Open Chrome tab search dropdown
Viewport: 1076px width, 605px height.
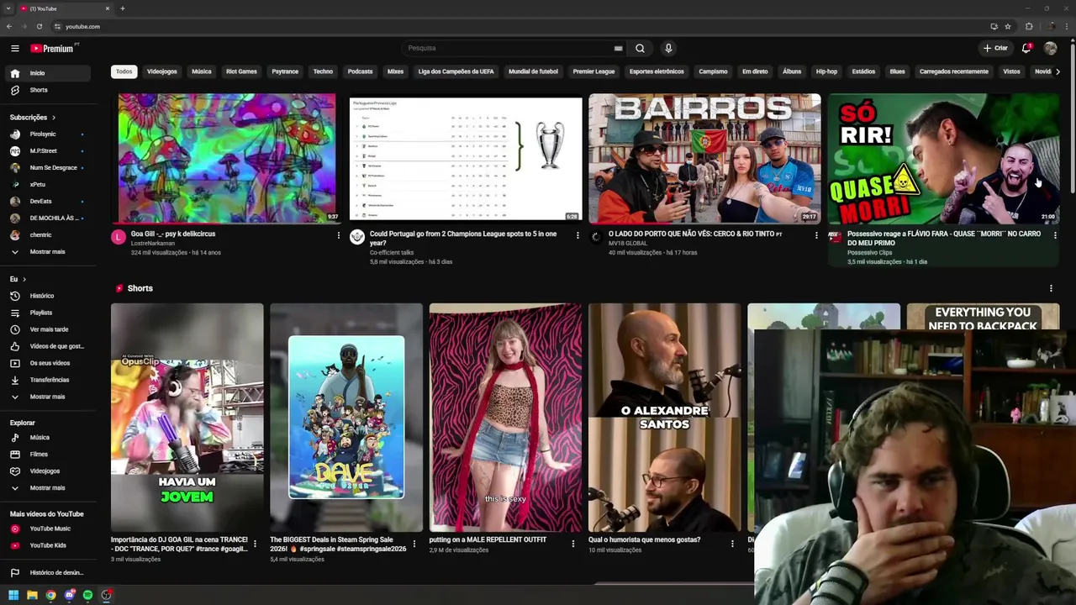(8, 8)
